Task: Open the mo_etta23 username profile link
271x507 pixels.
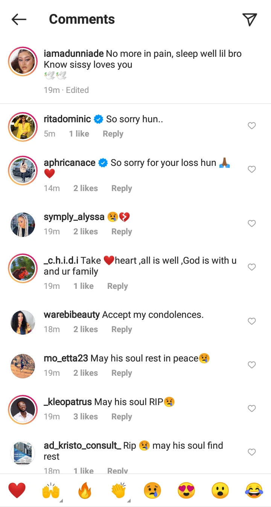Action: 66,358
